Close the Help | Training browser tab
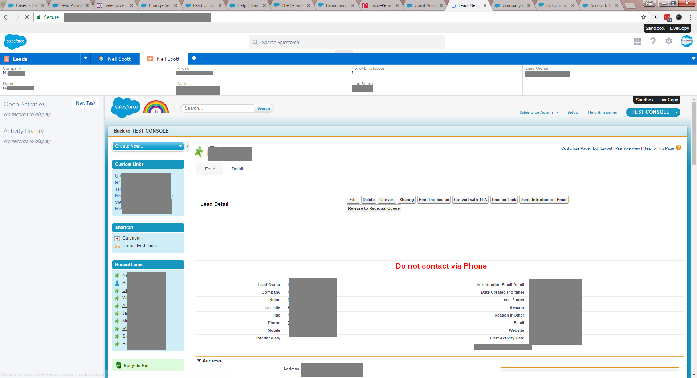This screenshot has height=378, width=697. [264, 5]
